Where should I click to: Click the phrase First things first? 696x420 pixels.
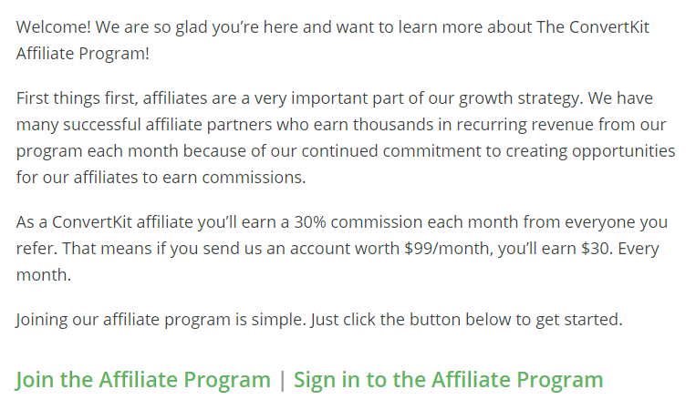[76, 98]
